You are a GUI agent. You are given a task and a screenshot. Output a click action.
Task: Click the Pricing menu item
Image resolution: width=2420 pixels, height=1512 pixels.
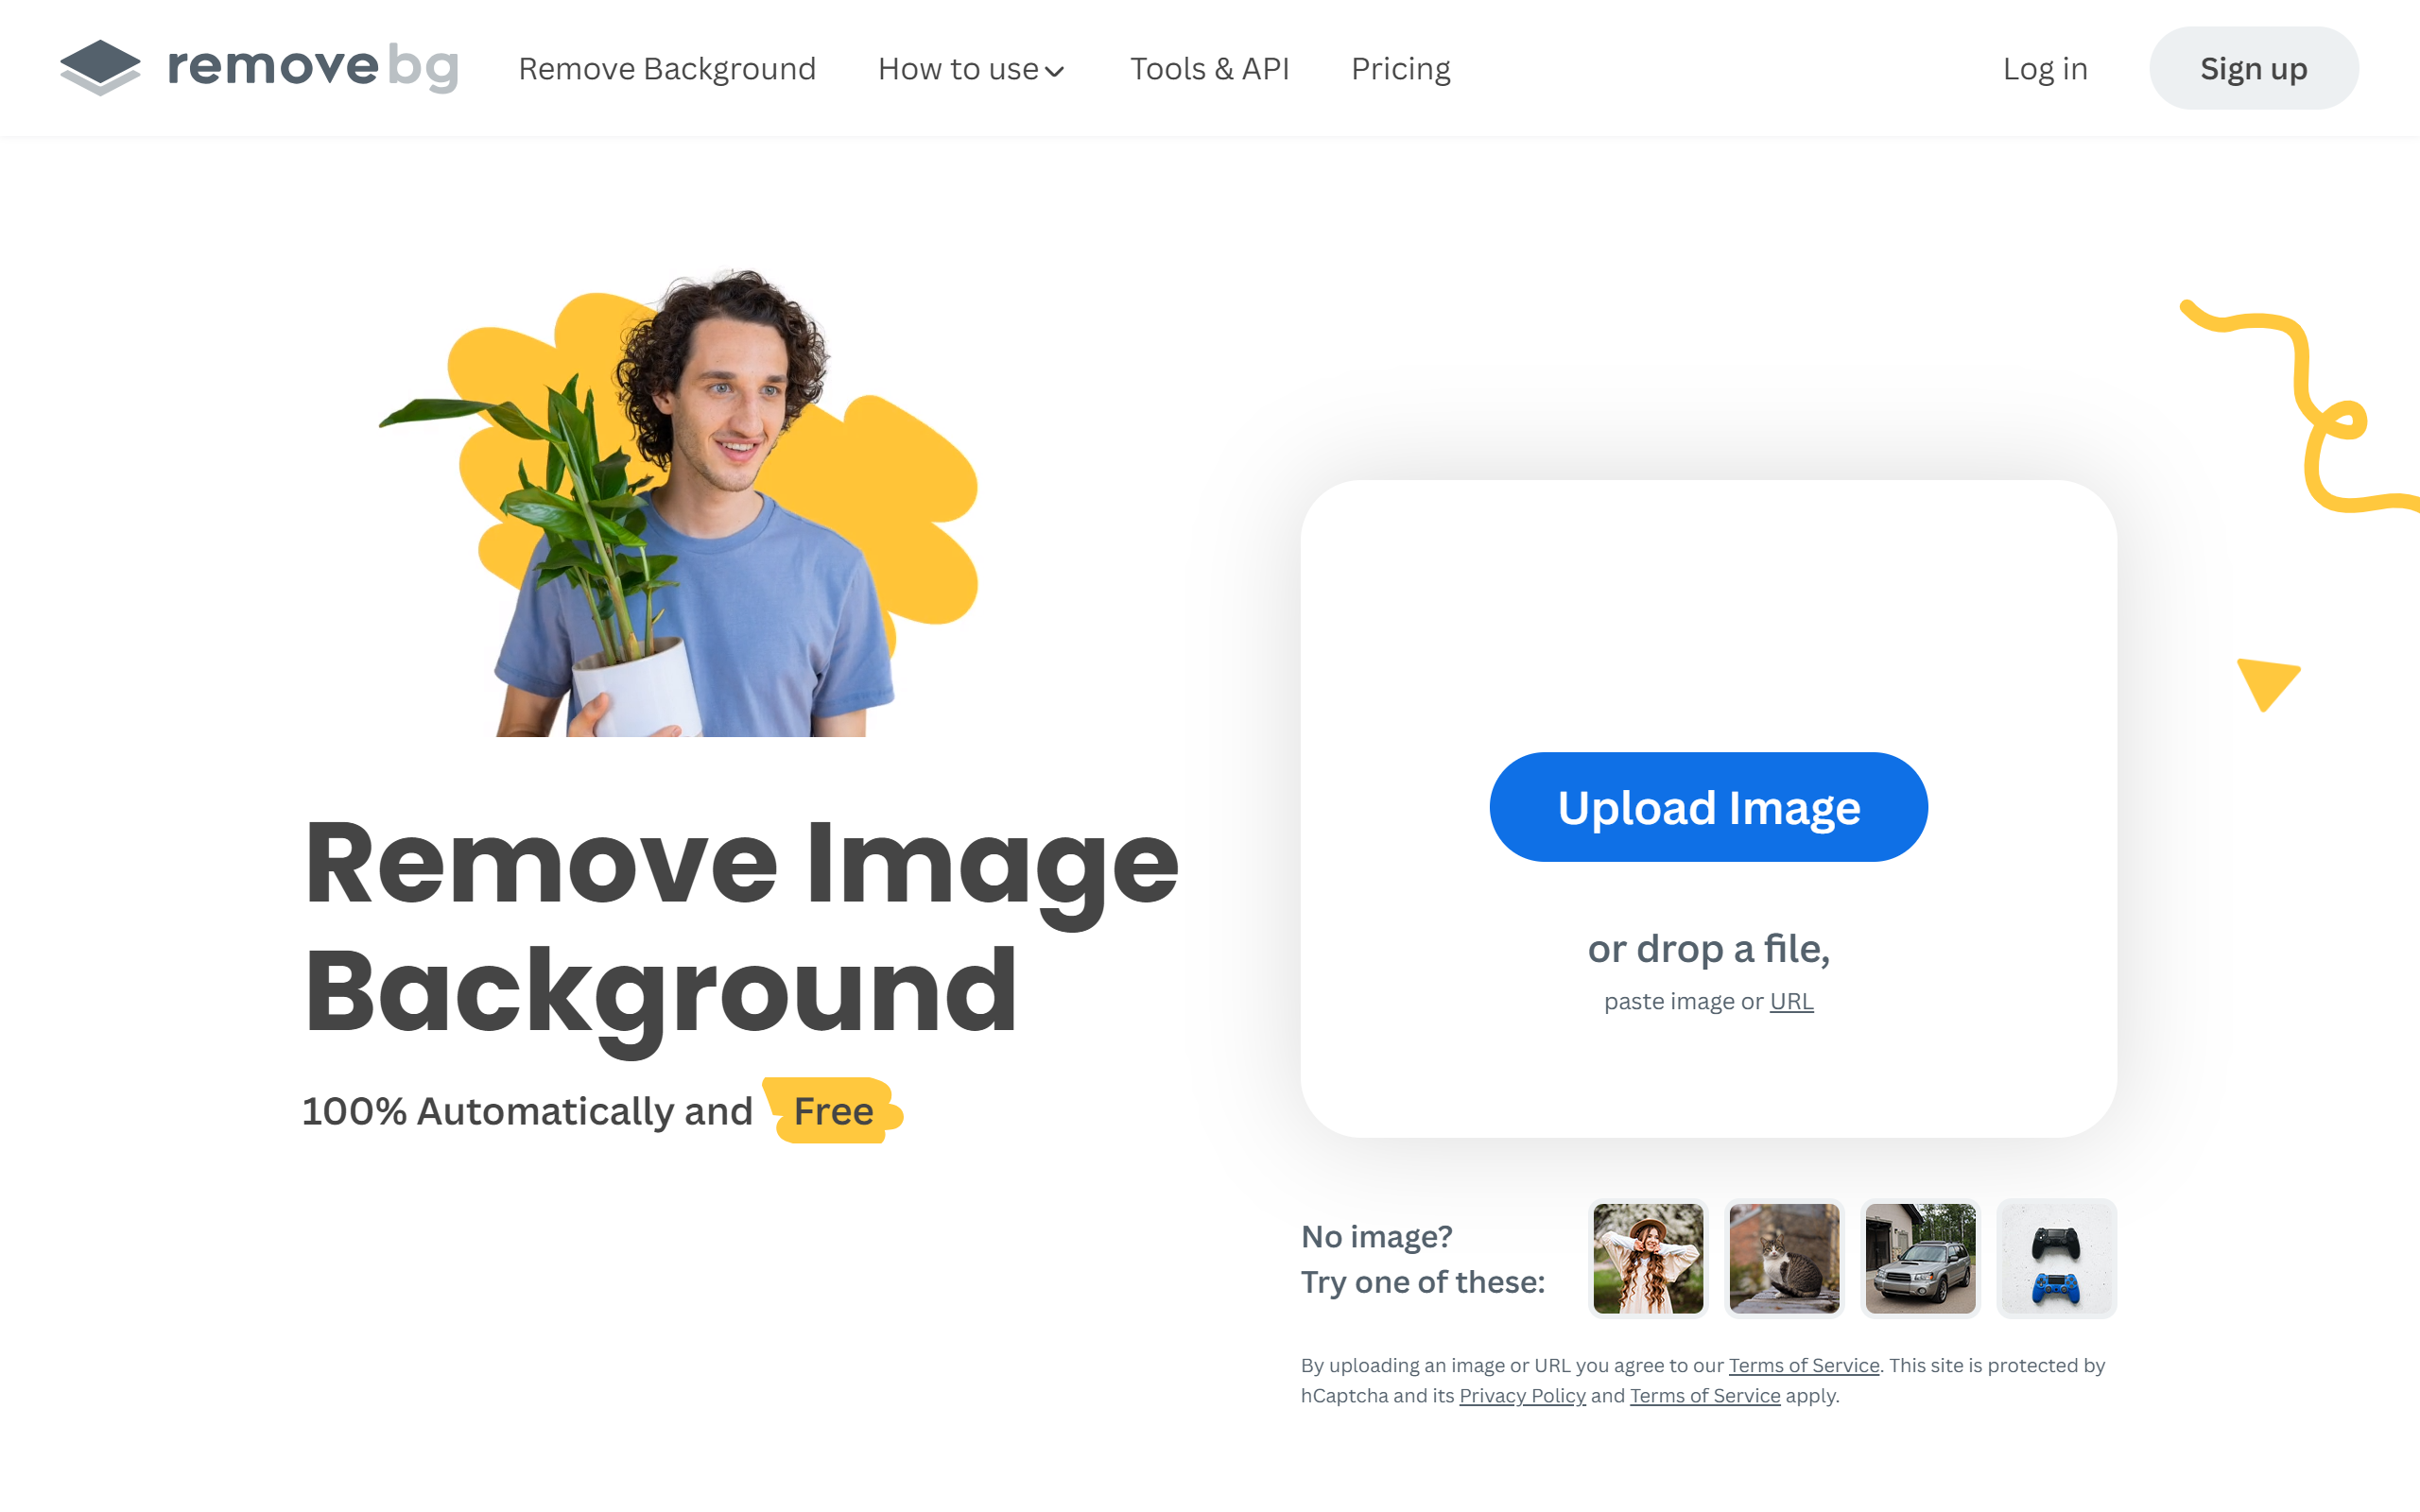pyautogui.click(x=1401, y=68)
